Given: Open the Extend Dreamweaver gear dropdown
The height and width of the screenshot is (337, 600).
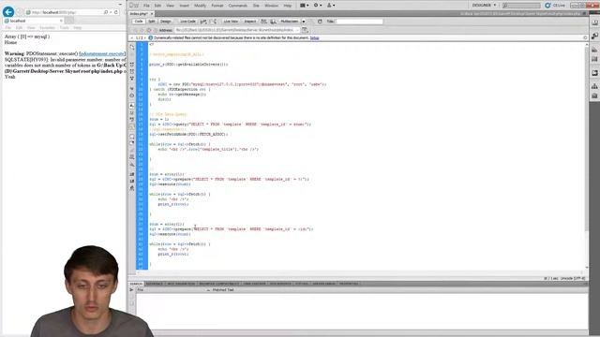Looking at the screenshot, I should 318,6.
